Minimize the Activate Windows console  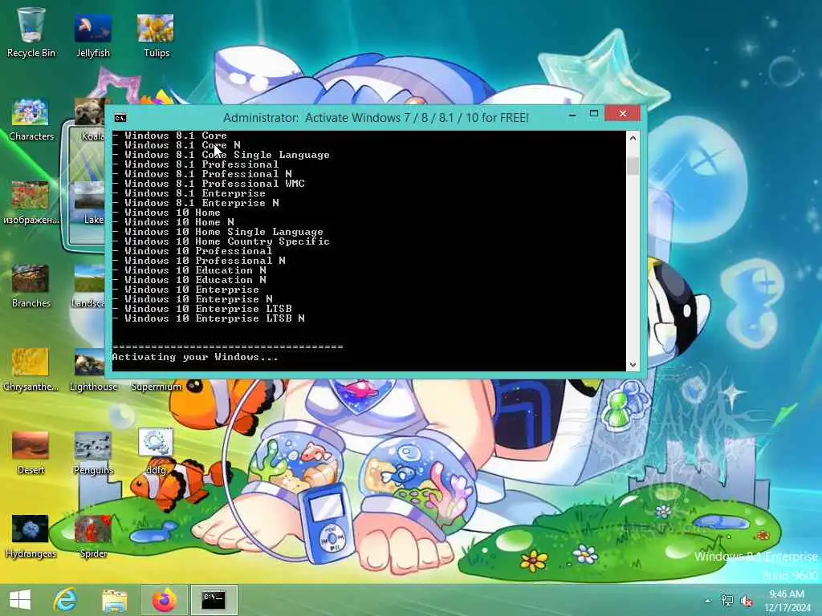click(572, 114)
